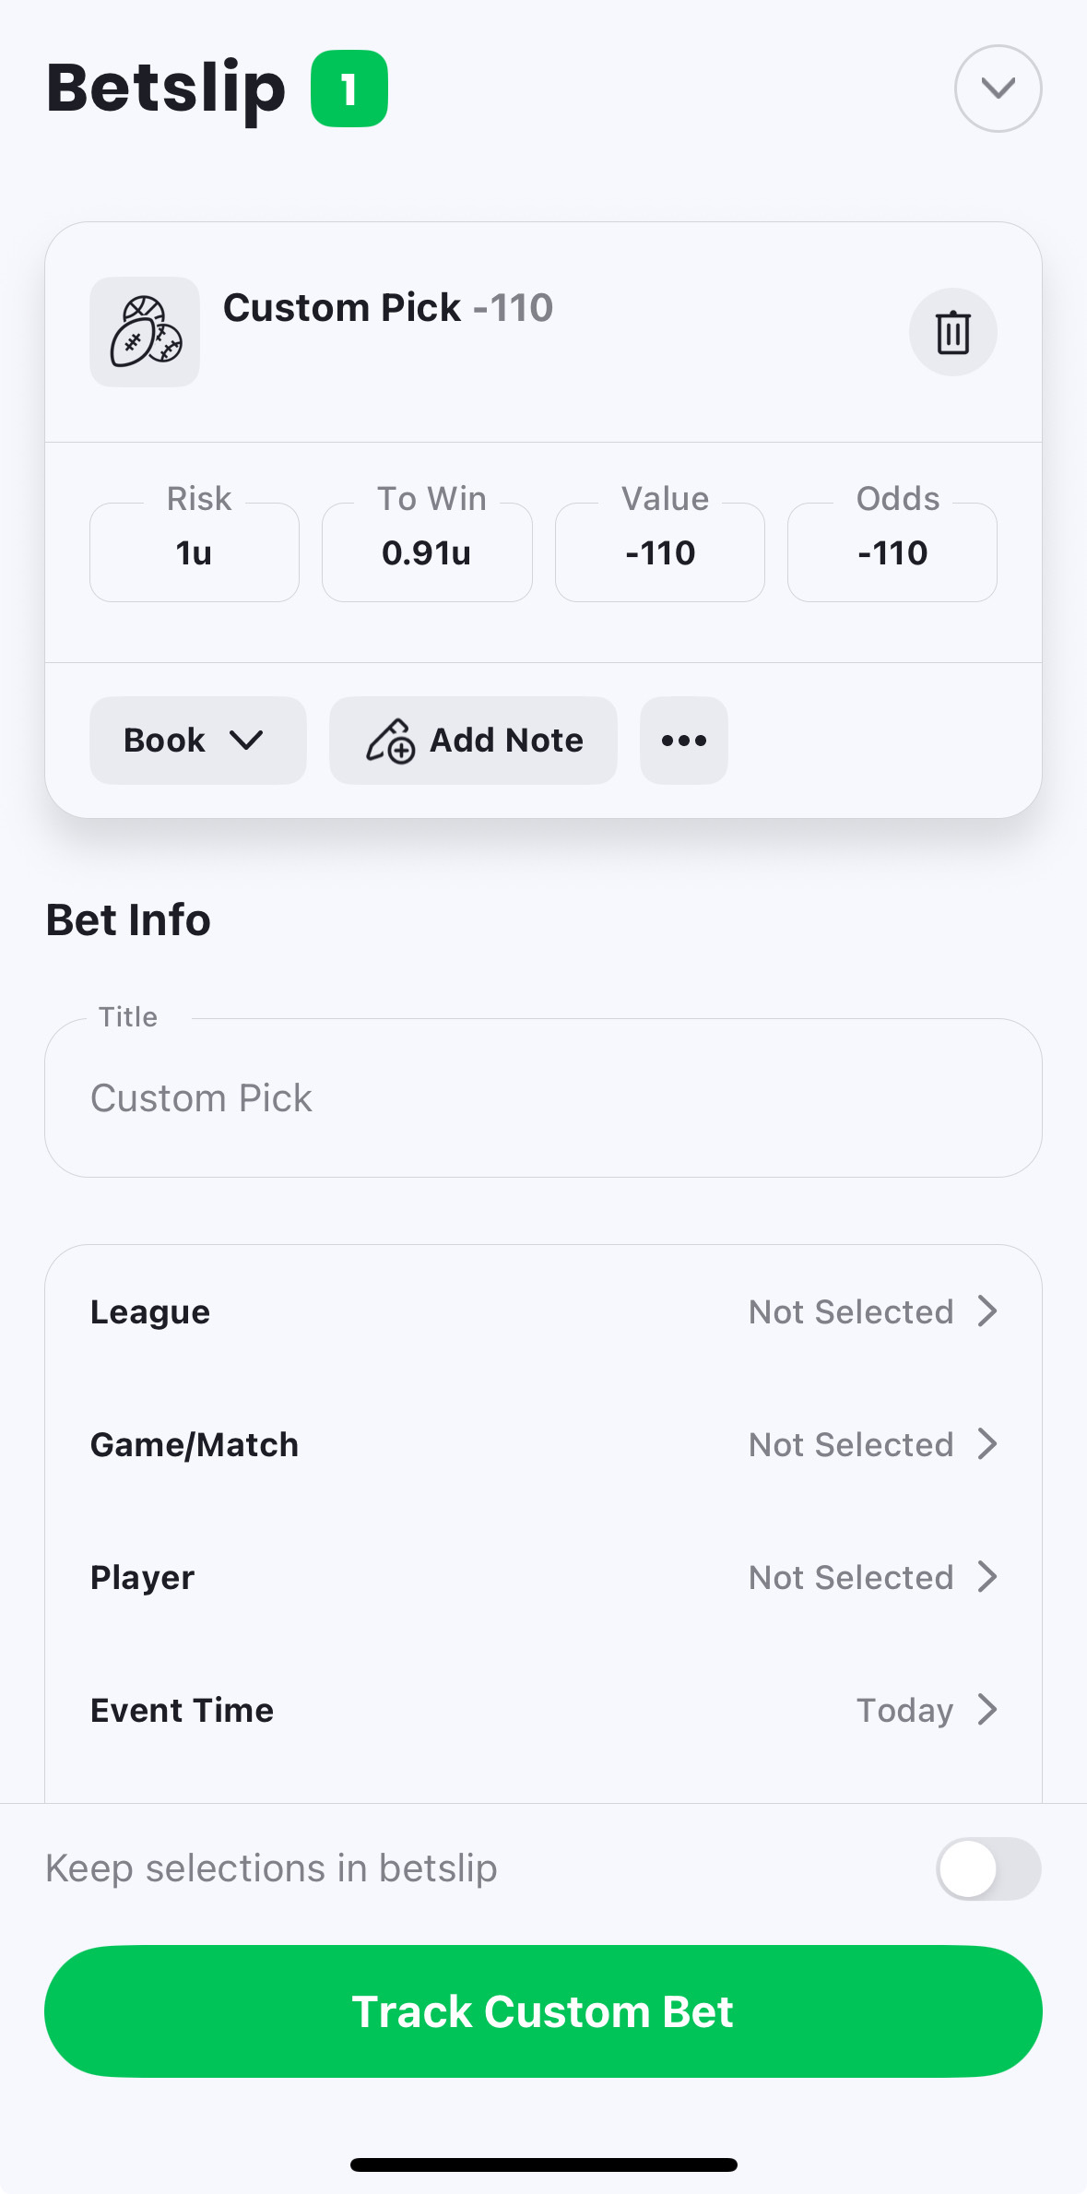Tap the Custom Pick -110 heading
1087x2194 pixels.
coord(388,307)
